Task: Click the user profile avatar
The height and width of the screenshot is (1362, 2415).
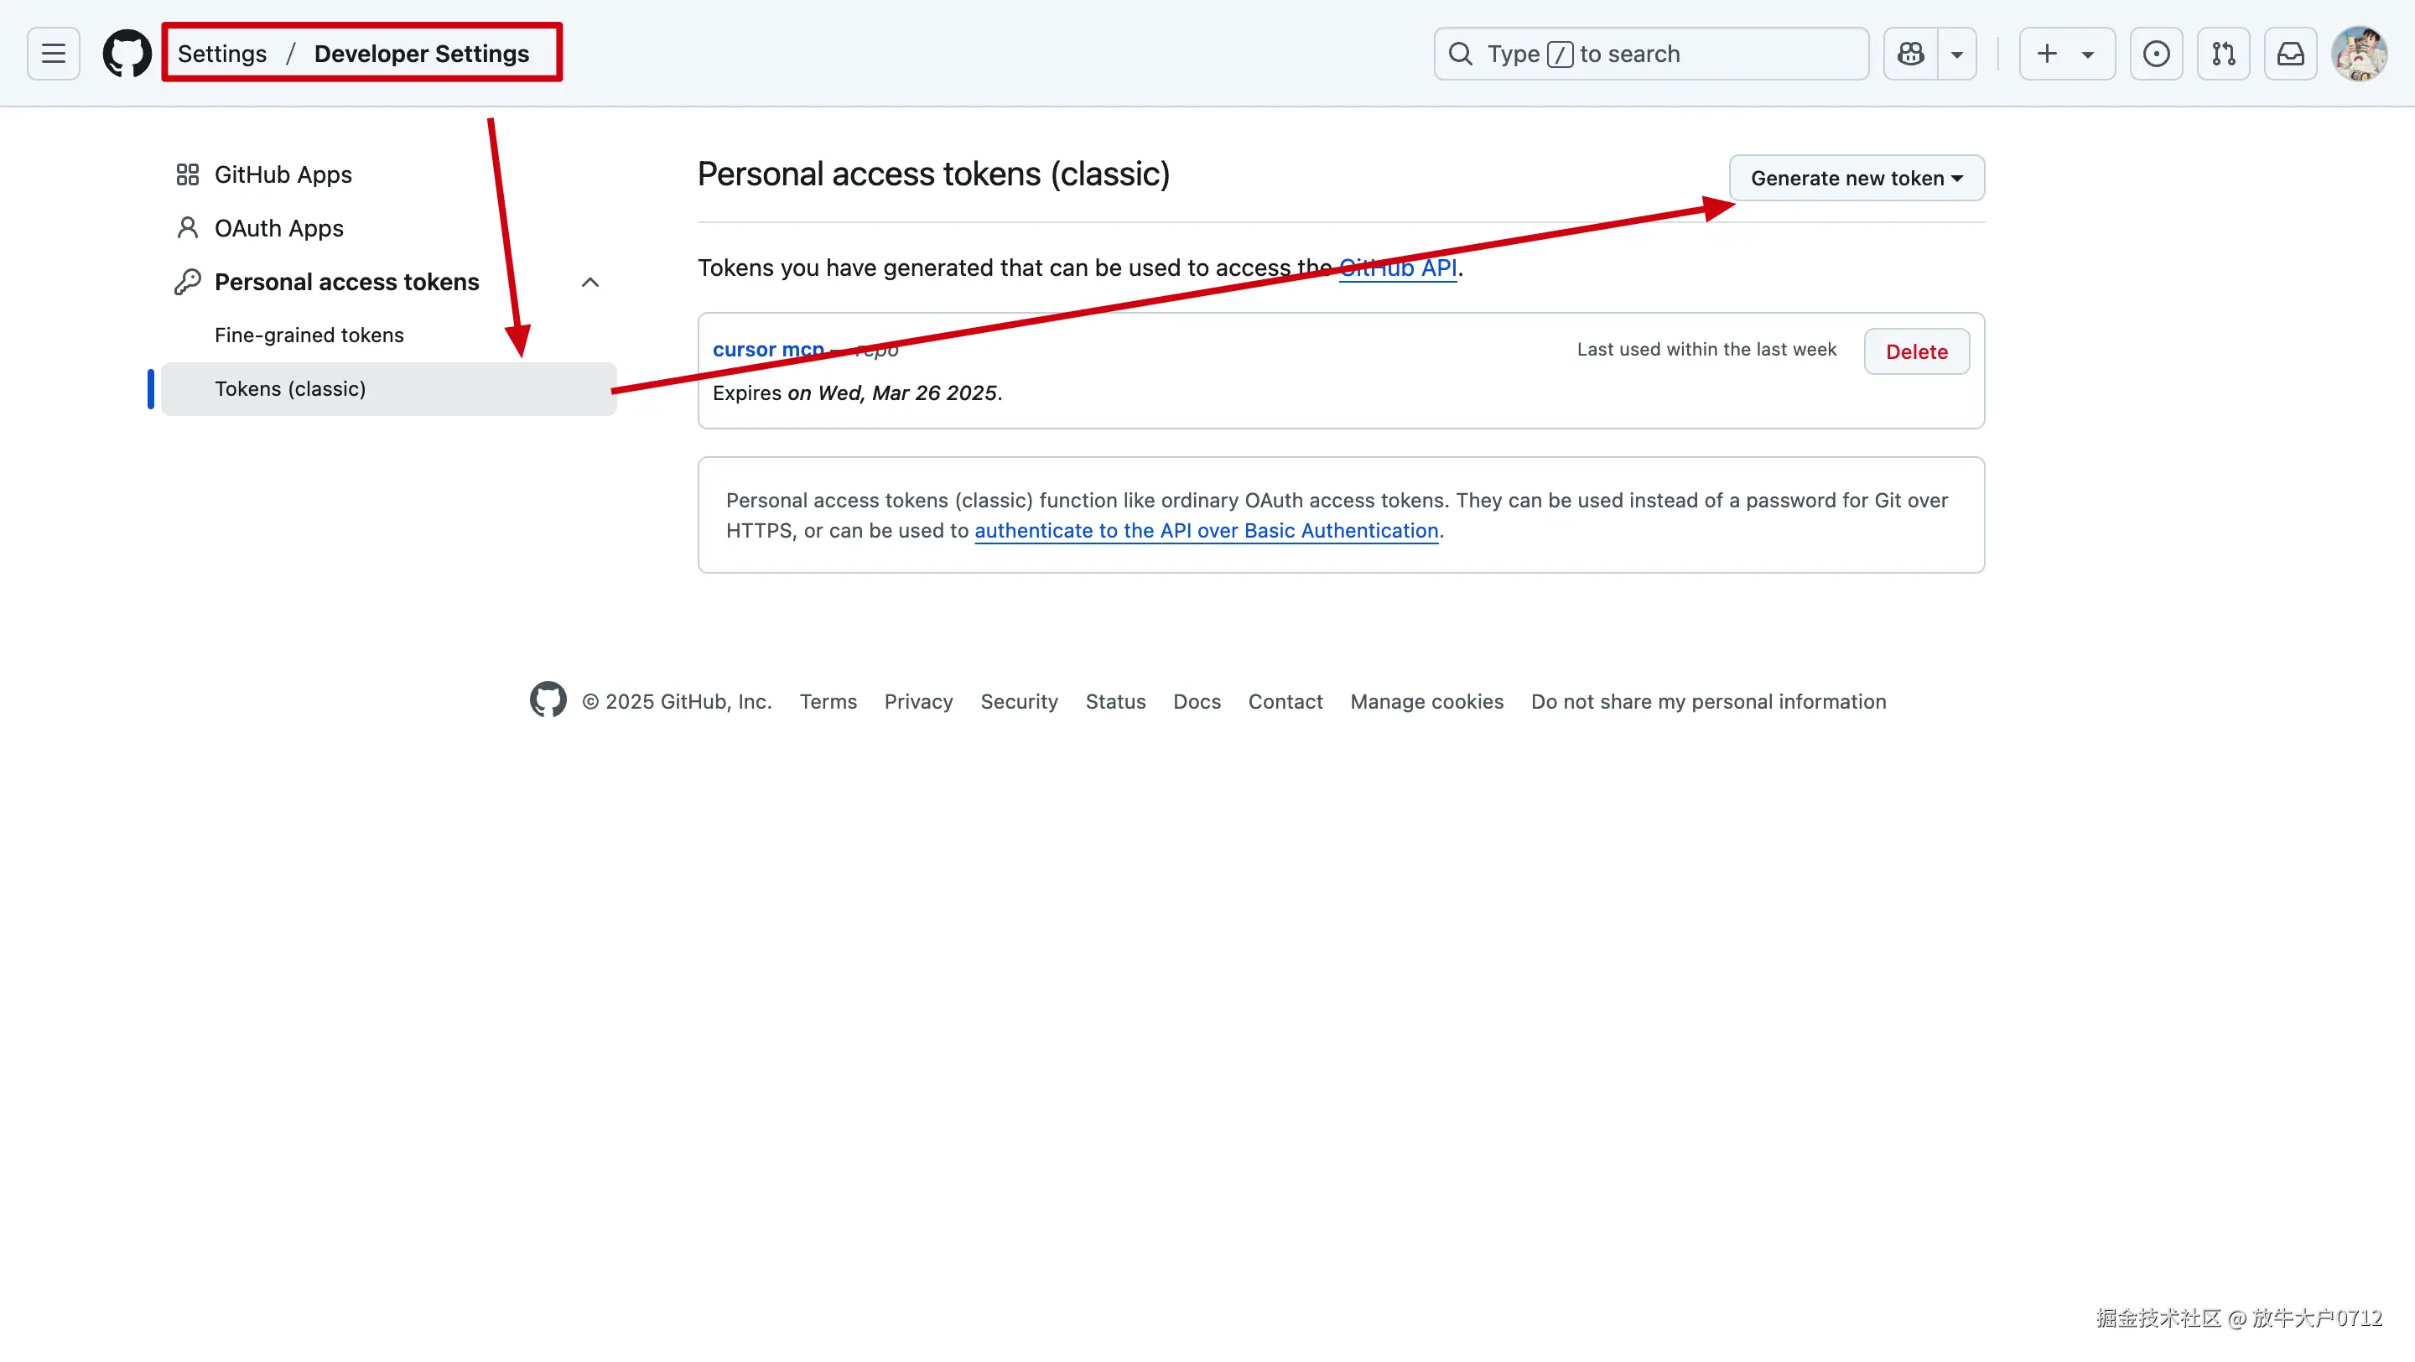Action: pos(2359,54)
